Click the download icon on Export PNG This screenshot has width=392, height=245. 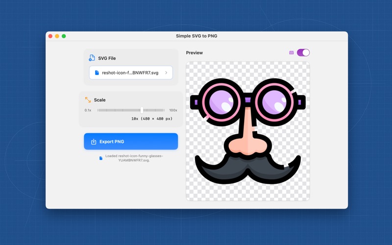click(94, 142)
